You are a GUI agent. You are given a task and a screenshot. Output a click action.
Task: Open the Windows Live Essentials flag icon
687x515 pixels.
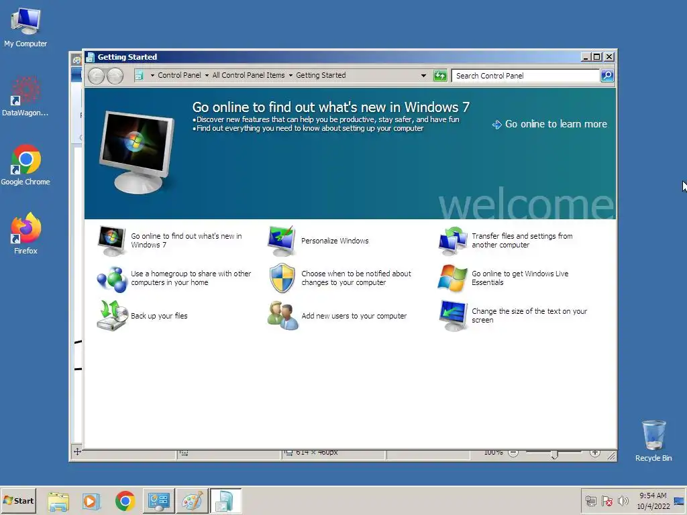coord(452,278)
